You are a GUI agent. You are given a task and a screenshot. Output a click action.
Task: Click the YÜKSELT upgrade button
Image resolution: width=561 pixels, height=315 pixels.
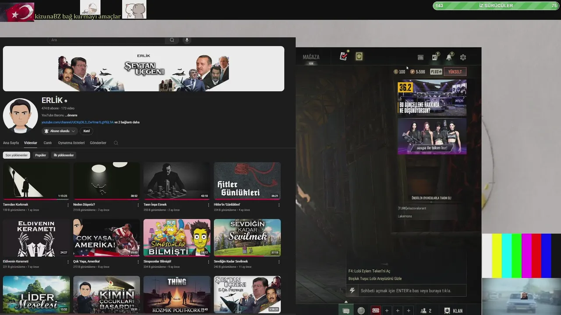coord(455,72)
